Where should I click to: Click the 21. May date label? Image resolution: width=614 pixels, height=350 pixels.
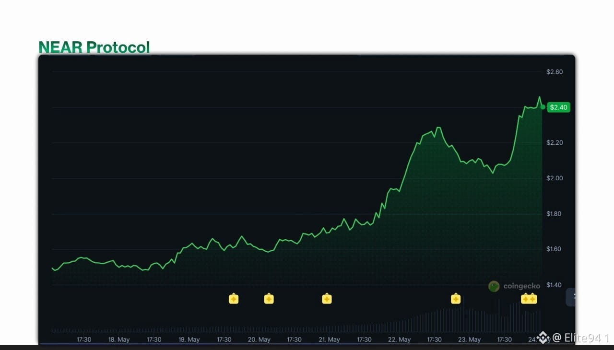click(x=329, y=339)
